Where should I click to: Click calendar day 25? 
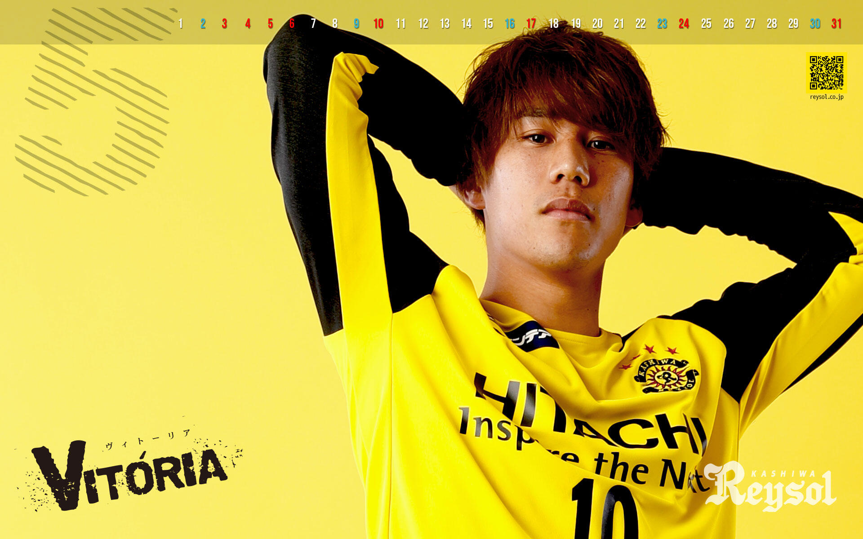[706, 24]
